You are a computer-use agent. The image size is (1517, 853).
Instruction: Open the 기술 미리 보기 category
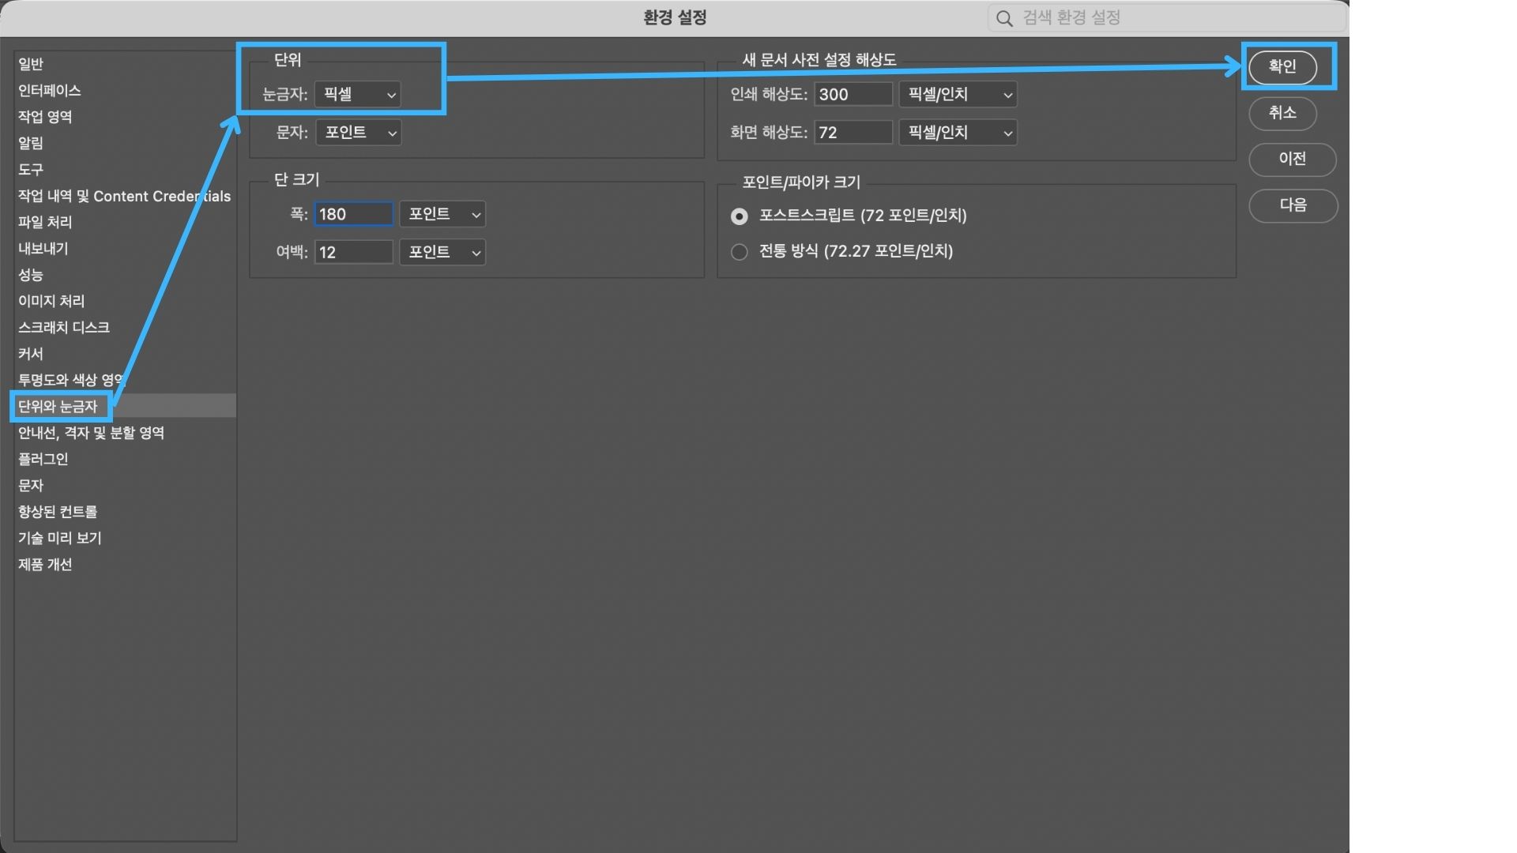tap(125, 538)
